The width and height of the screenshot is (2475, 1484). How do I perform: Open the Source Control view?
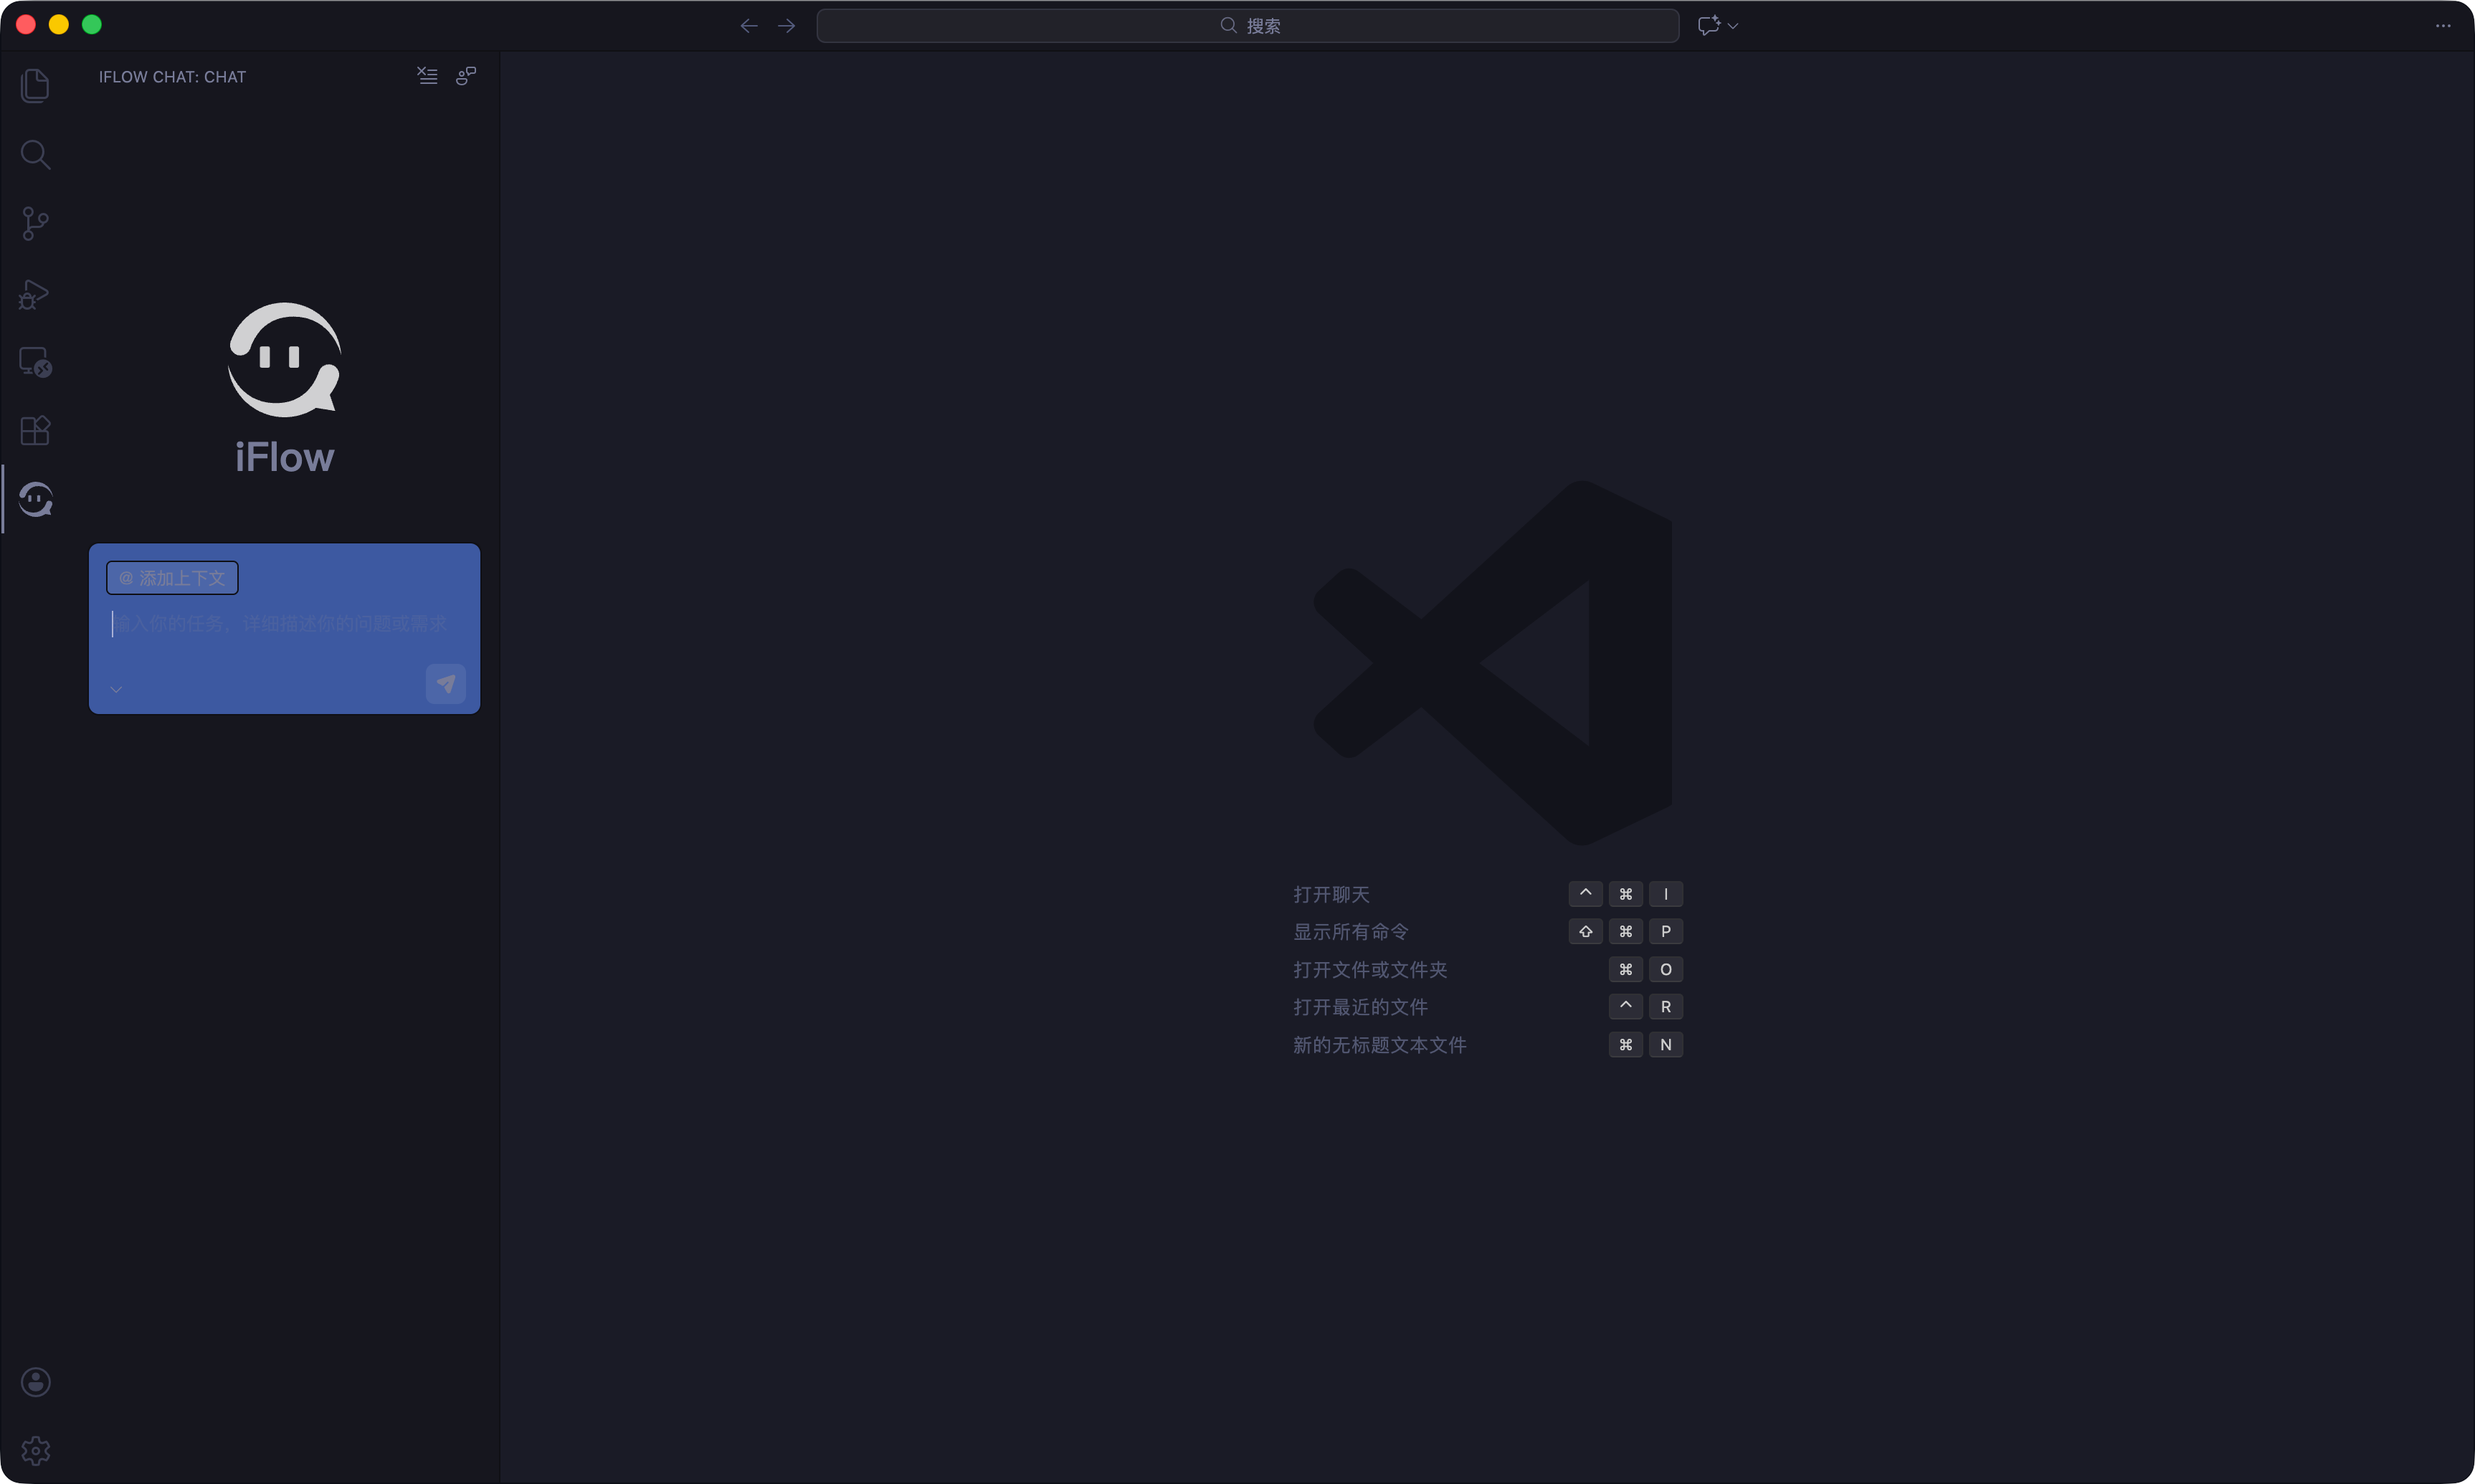(35, 223)
